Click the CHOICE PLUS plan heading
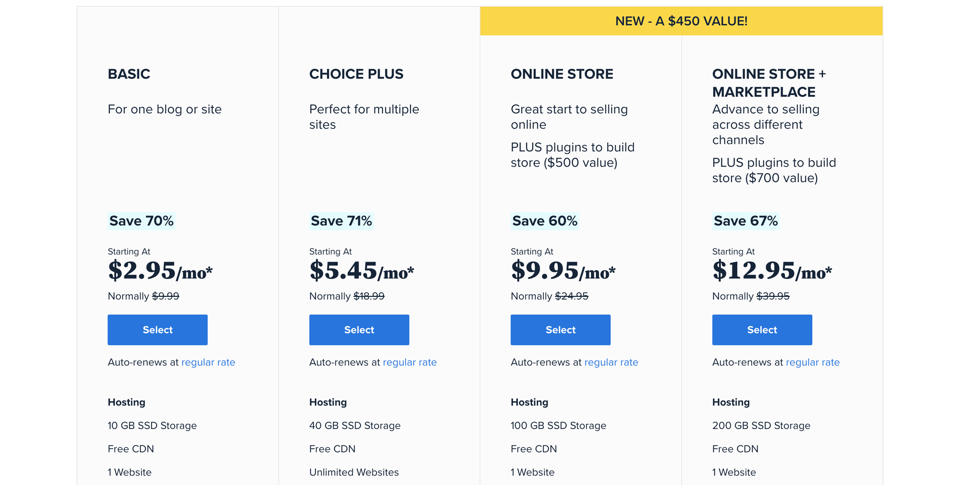 [357, 74]
